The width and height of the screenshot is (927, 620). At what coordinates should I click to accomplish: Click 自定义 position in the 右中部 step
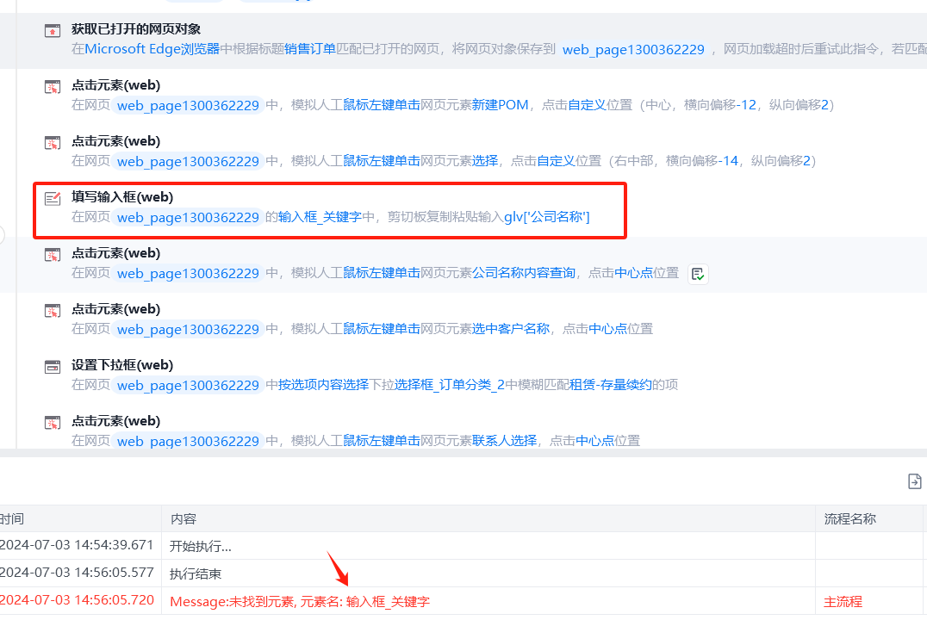[557, 161]
